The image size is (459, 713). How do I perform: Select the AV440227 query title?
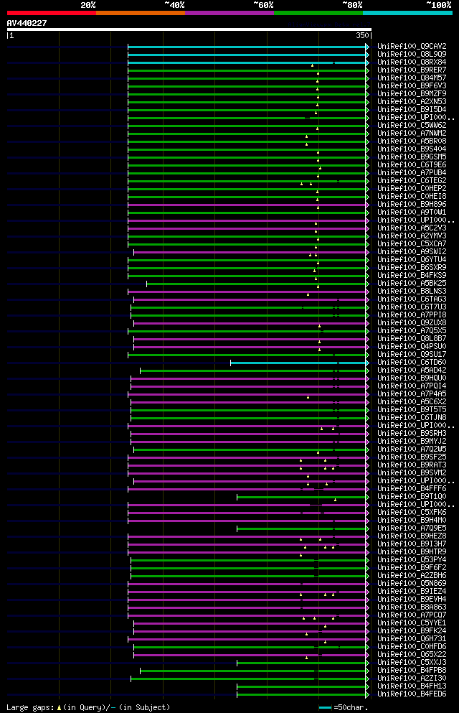pos(27,23)
